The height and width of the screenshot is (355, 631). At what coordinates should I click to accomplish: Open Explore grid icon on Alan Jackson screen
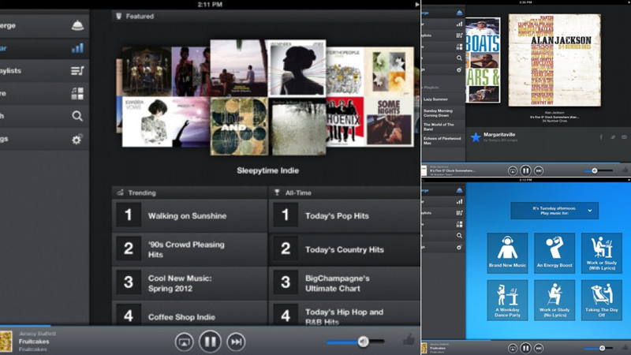pos(459,47)
